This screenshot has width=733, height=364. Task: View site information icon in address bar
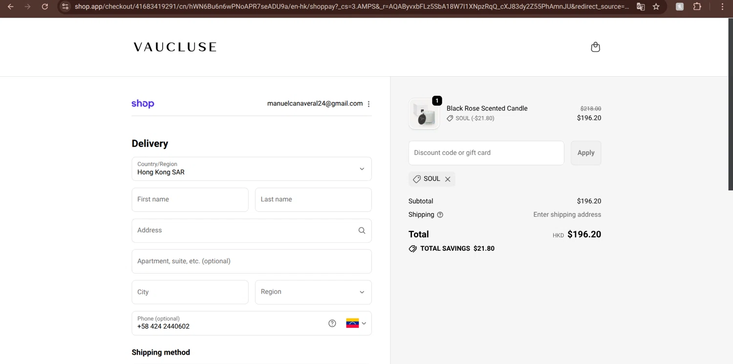coord(65,7)
